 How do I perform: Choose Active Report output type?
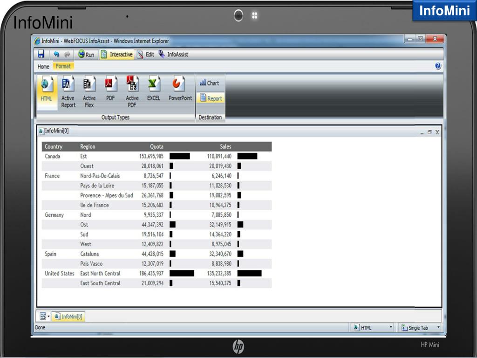click(x=68, y=92)
